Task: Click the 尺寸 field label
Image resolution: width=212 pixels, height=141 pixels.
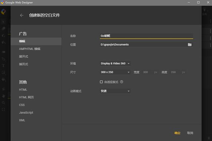Action: 73,72
